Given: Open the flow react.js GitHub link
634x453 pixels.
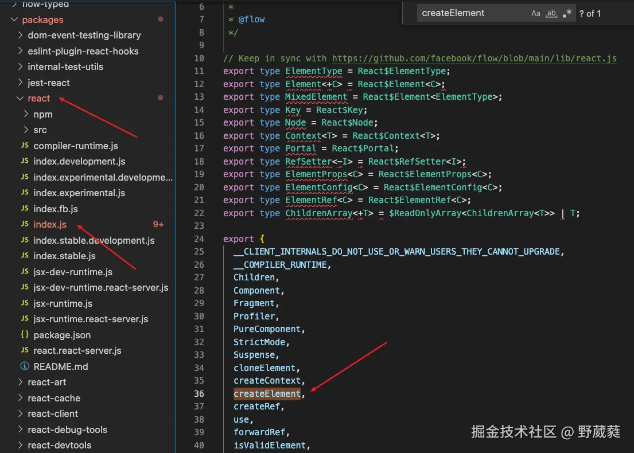Looking at the screenshot, I should coord(474,58).
